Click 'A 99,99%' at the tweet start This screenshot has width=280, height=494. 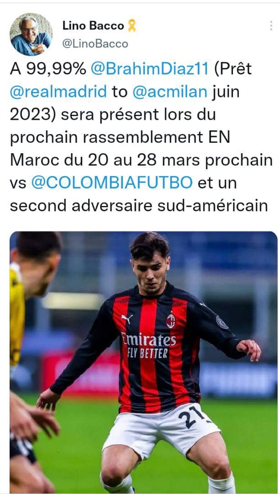(48, 69)
